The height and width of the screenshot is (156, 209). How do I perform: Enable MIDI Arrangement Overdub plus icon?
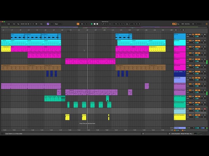pos(101,24)
